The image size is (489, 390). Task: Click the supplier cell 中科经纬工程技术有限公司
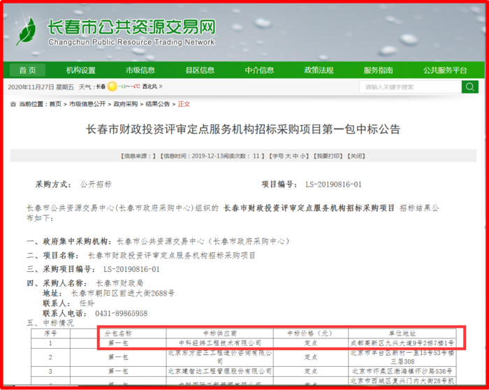point(219,343)
